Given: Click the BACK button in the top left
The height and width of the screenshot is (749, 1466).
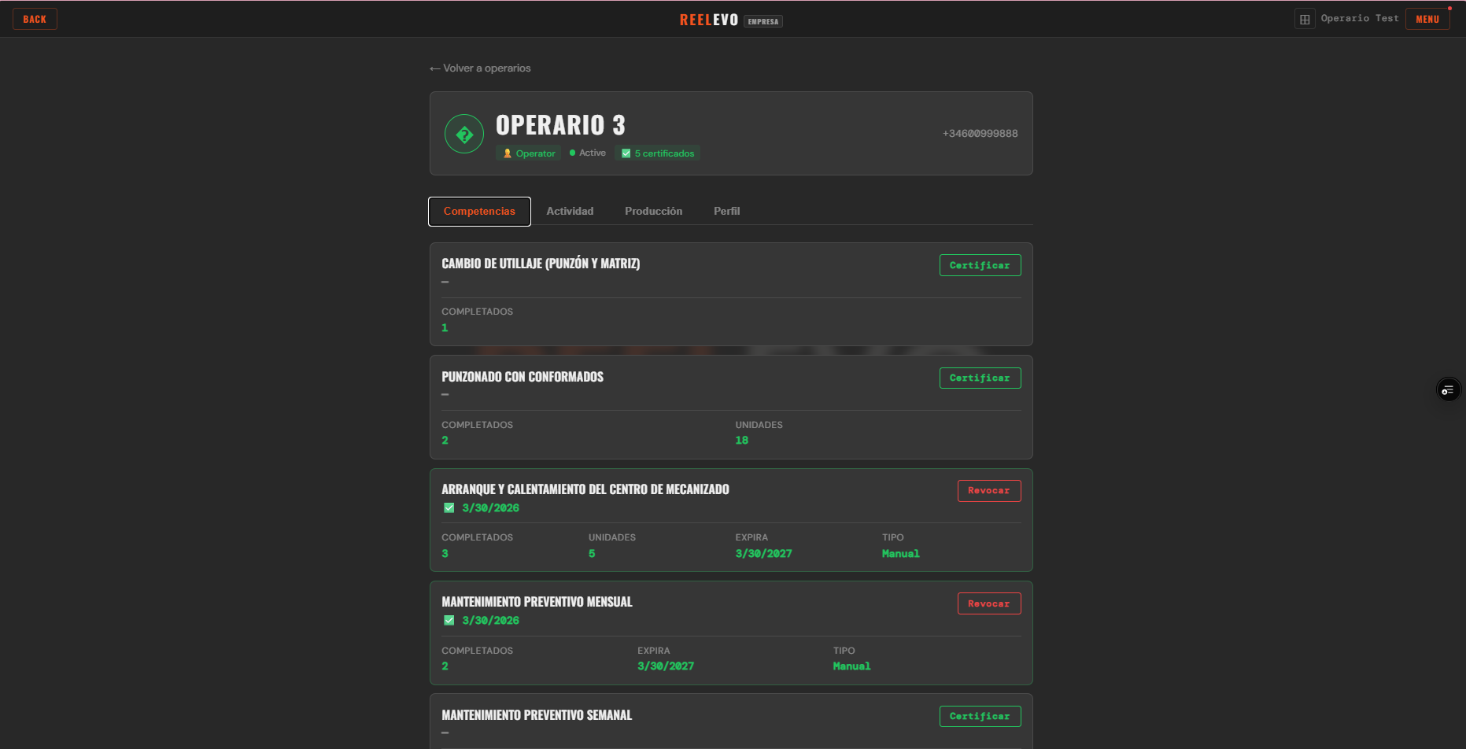Looking at the screenshot, I should pos(35,18).
